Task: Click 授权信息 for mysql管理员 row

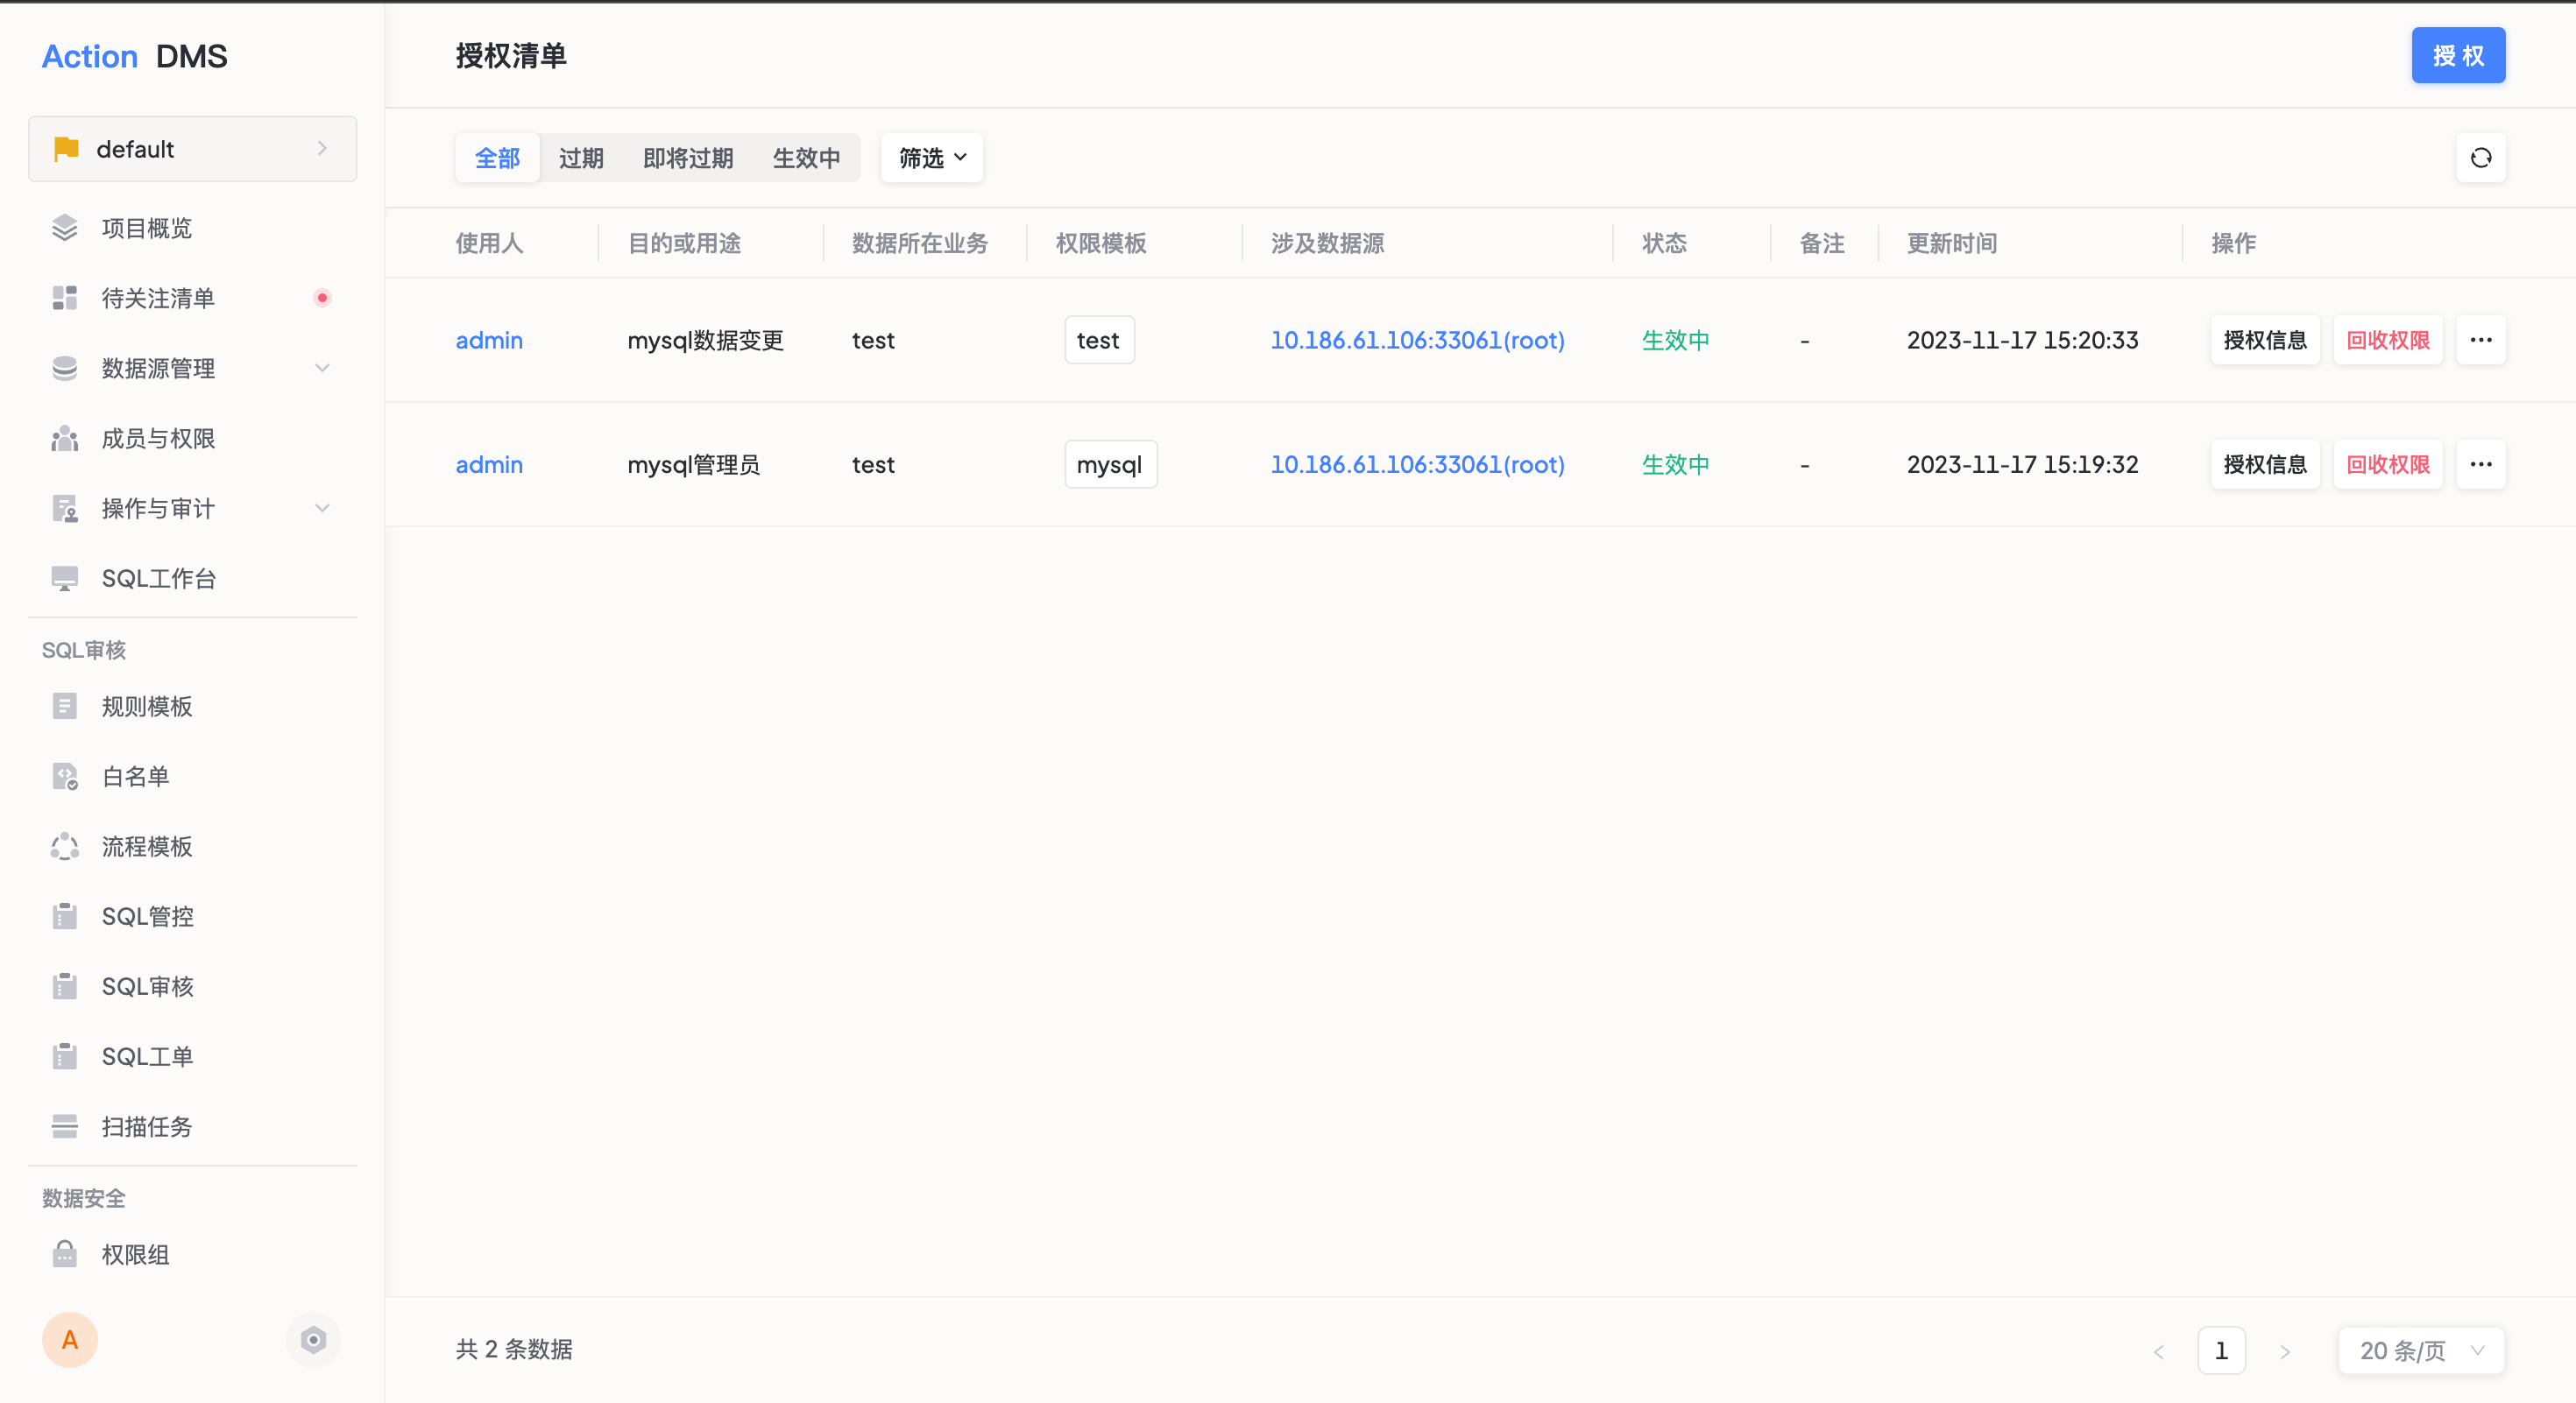Action: [2265, 465]
